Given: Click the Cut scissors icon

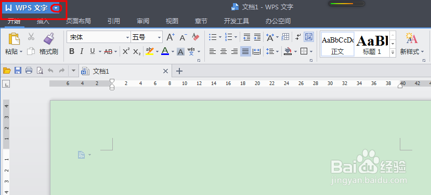Looking at the screenshot, I should (31, 36).
